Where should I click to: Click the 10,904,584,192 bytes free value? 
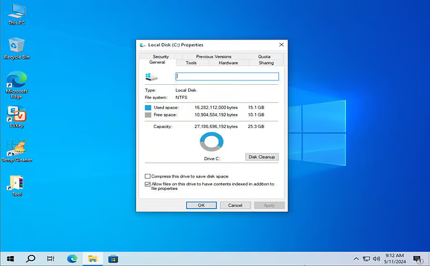coord(216,115)
